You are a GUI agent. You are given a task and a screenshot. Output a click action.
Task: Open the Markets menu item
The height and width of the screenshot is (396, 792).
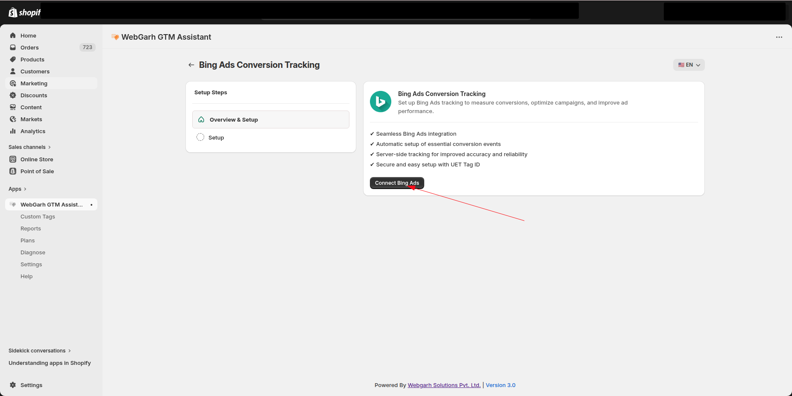pyautogui.click(x=51, y=119)
